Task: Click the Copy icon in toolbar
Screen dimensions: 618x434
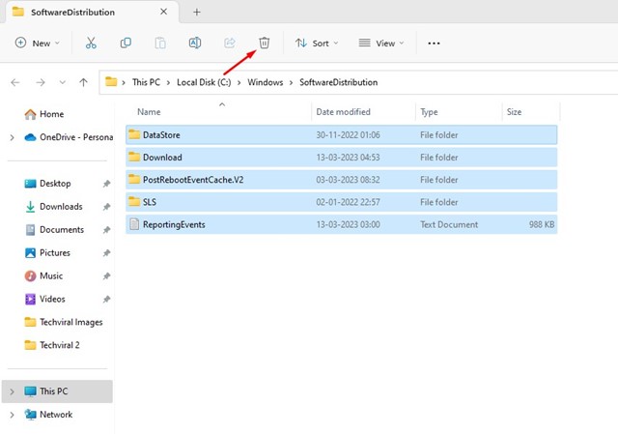Action: tap(126, 43)
